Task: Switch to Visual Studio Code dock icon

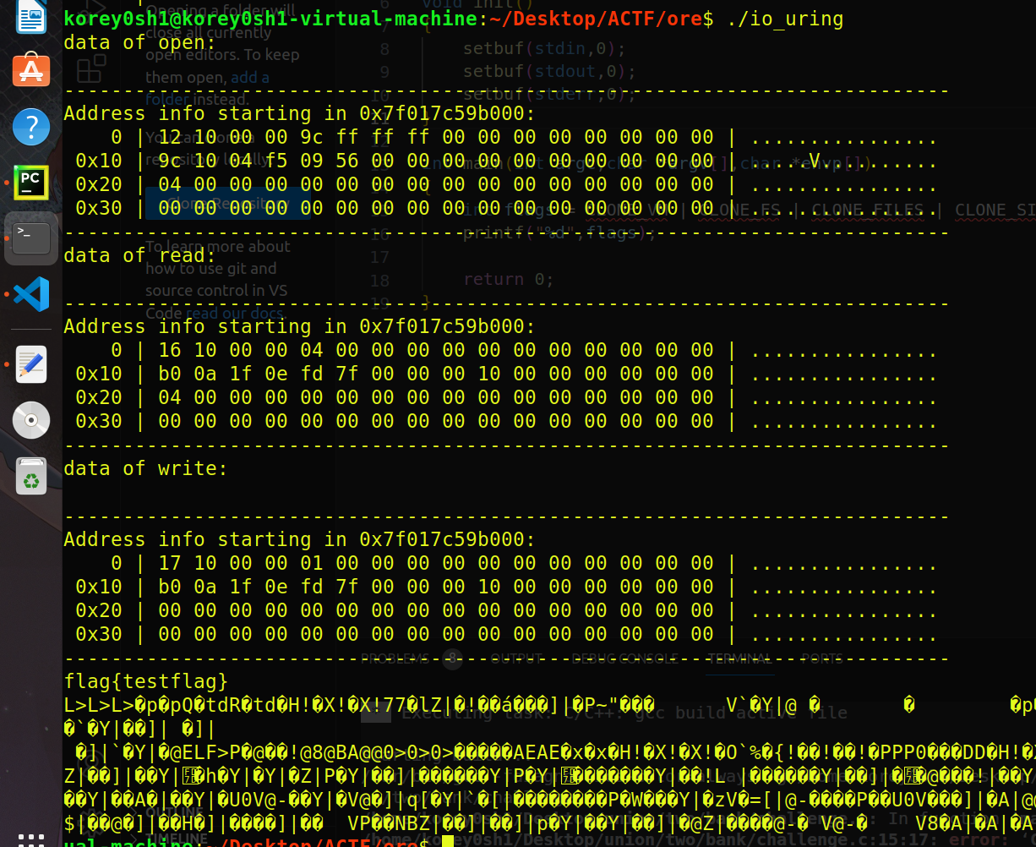Action: coord(31,294)
